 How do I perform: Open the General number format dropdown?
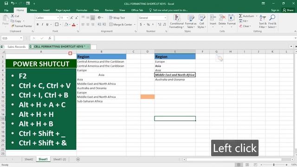point(165,18)
